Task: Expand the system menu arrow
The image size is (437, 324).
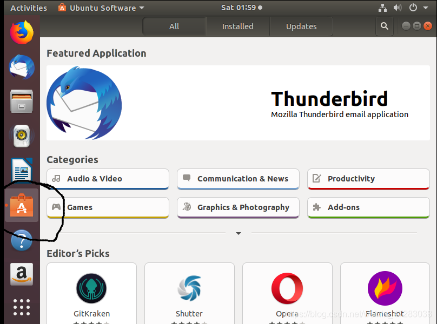Action: click(426, 8)
